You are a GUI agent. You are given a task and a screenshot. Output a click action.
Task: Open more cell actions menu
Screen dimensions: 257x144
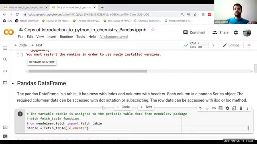(248, 108)
